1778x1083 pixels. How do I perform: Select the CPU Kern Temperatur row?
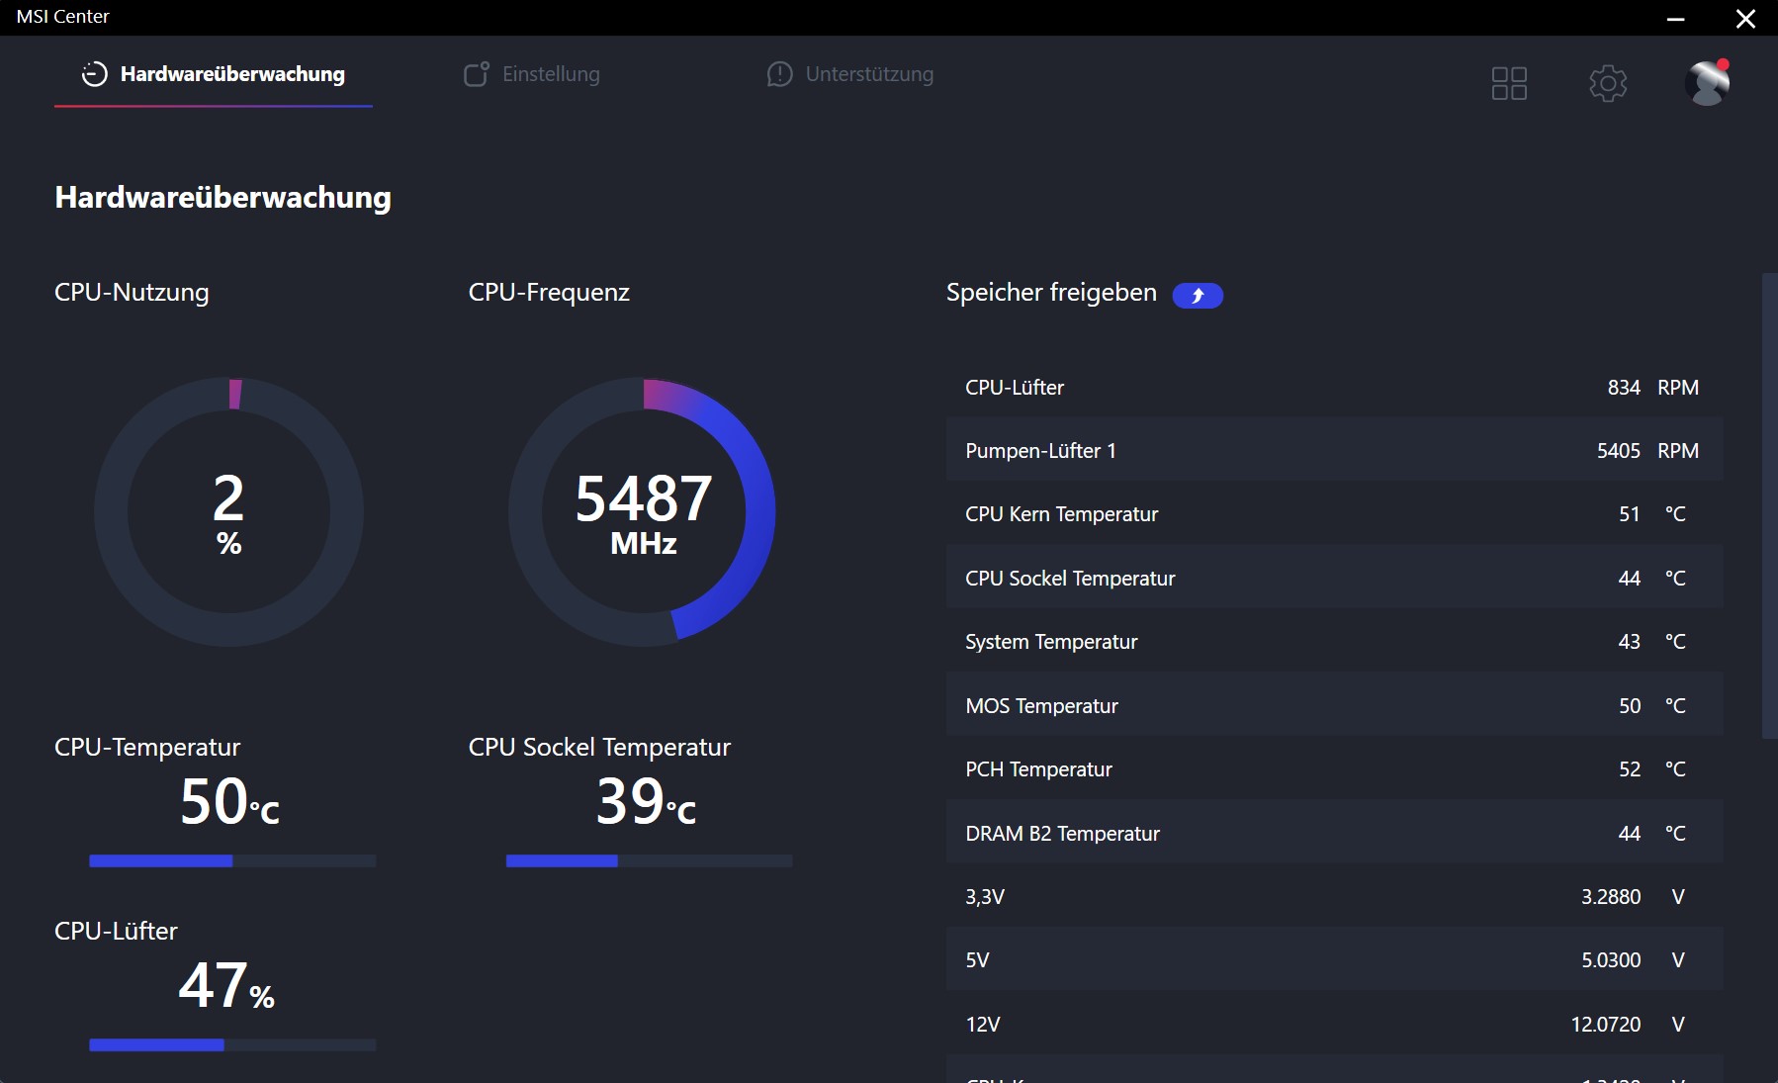[x=1333, y=514]
